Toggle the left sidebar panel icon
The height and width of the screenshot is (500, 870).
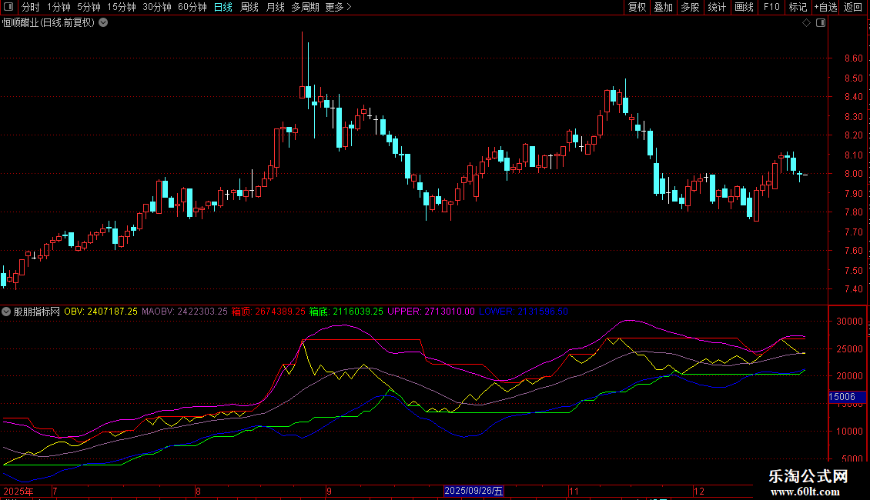tap(8, 7)
